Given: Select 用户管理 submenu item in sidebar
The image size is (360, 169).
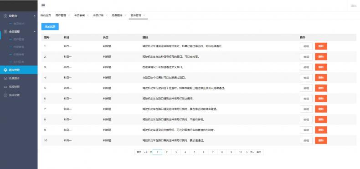Looking at the screenshot, I should tap(19, 40).
